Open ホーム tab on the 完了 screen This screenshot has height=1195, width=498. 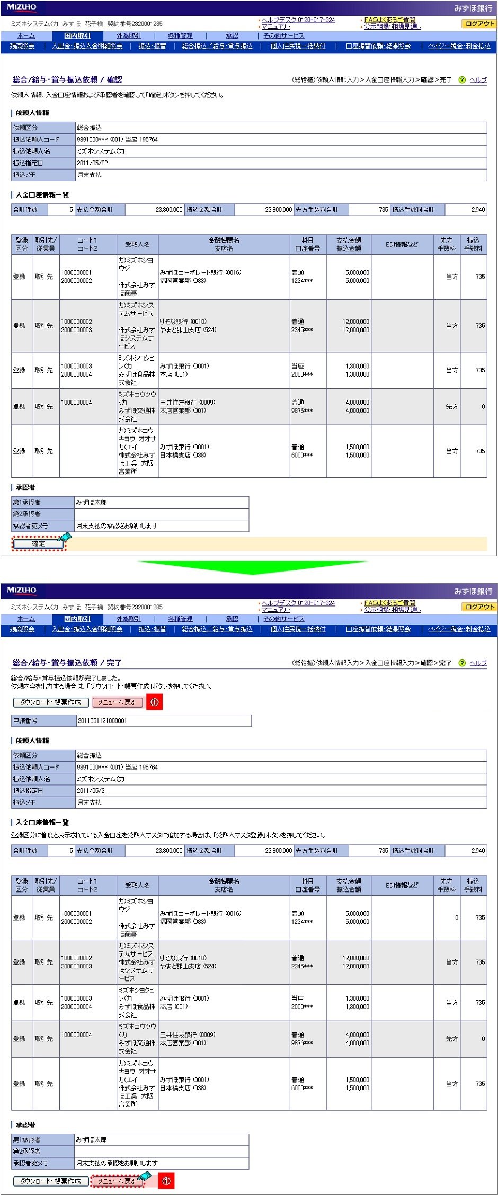pyautogui.click(x=26, y=619)
